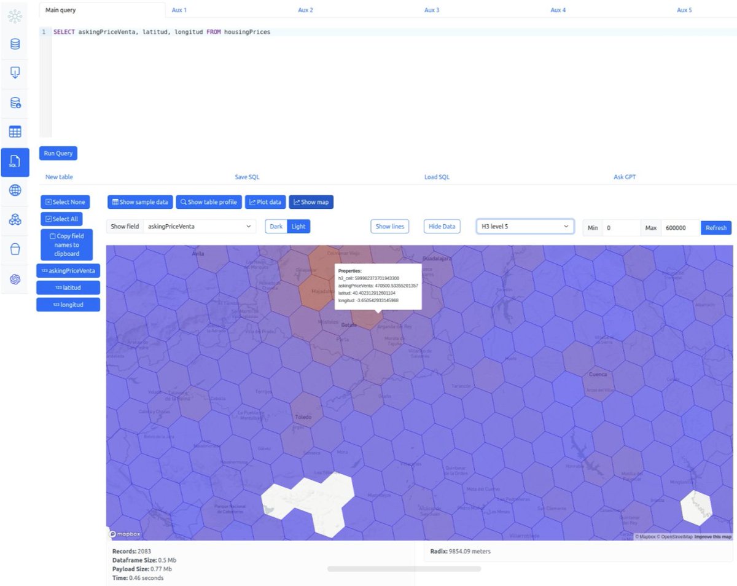Click the Radix: 9854.09 meters text

tap(461, 552)
